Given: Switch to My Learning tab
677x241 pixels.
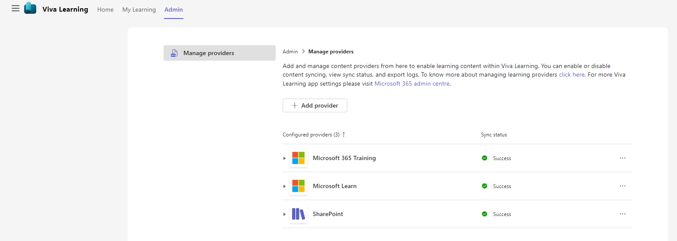Looking at the screenshot, I should click(x=139, y=9).
